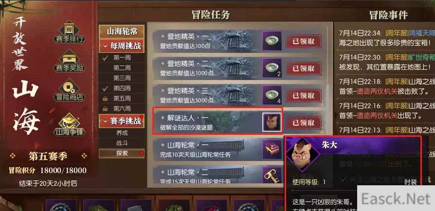The height and width of the screenshot is (211, 435).
Task: Select the 山海轮常 tab
Action: 122,31
